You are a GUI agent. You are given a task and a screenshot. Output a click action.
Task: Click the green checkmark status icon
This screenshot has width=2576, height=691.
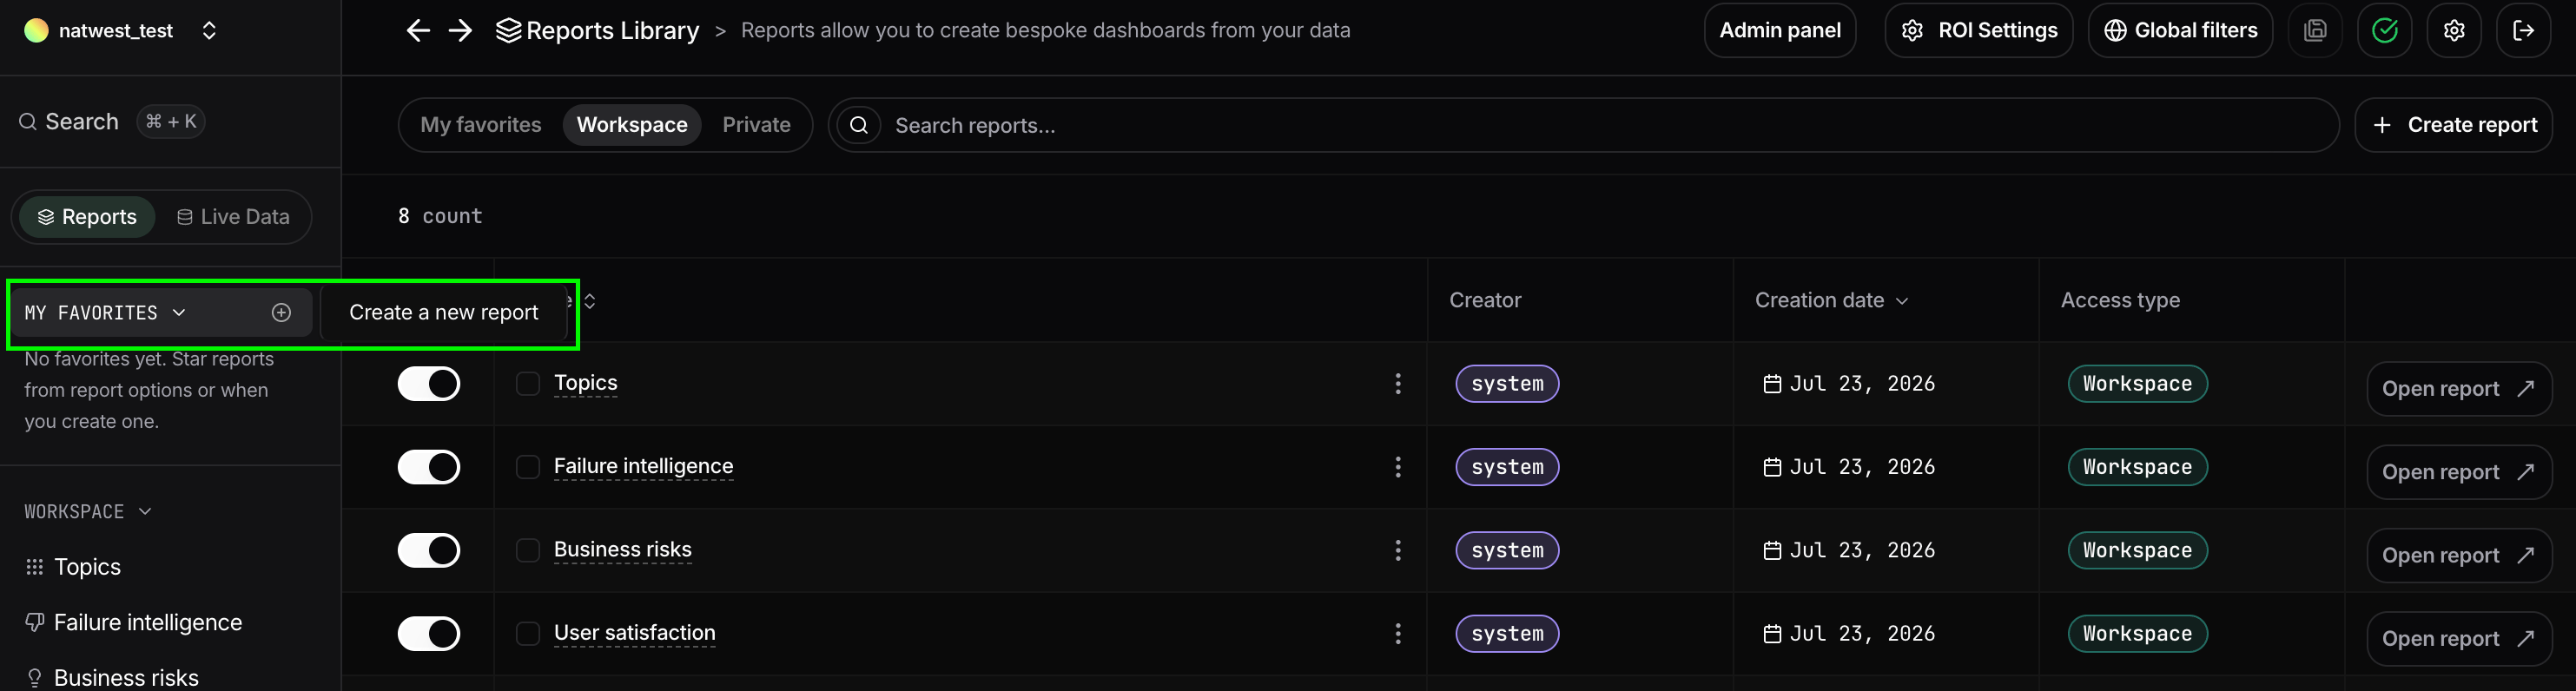(x=2384, y=31)
